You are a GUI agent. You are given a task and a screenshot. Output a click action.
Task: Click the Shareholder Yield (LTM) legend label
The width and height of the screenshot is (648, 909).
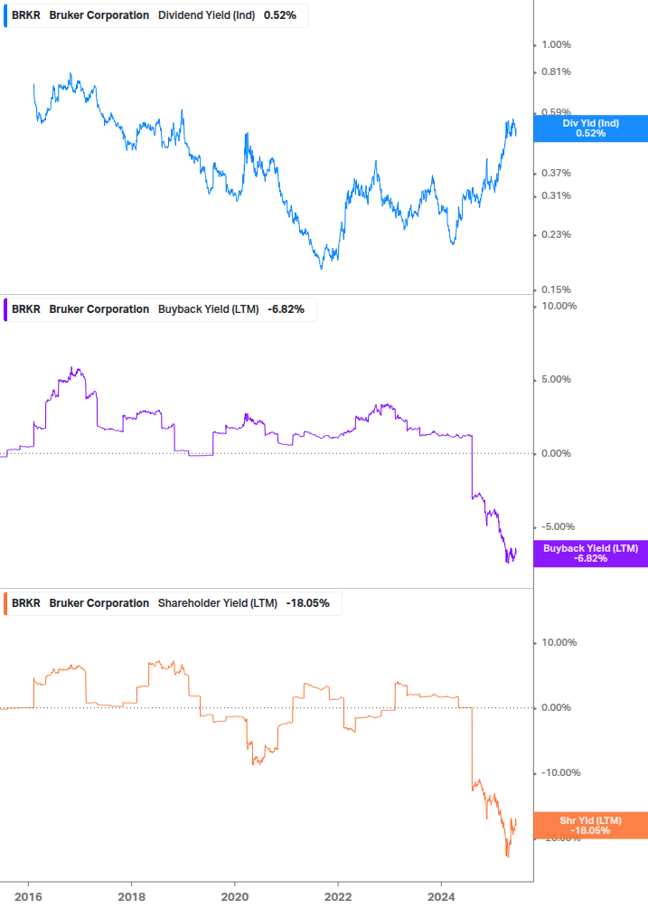point(218,603)
